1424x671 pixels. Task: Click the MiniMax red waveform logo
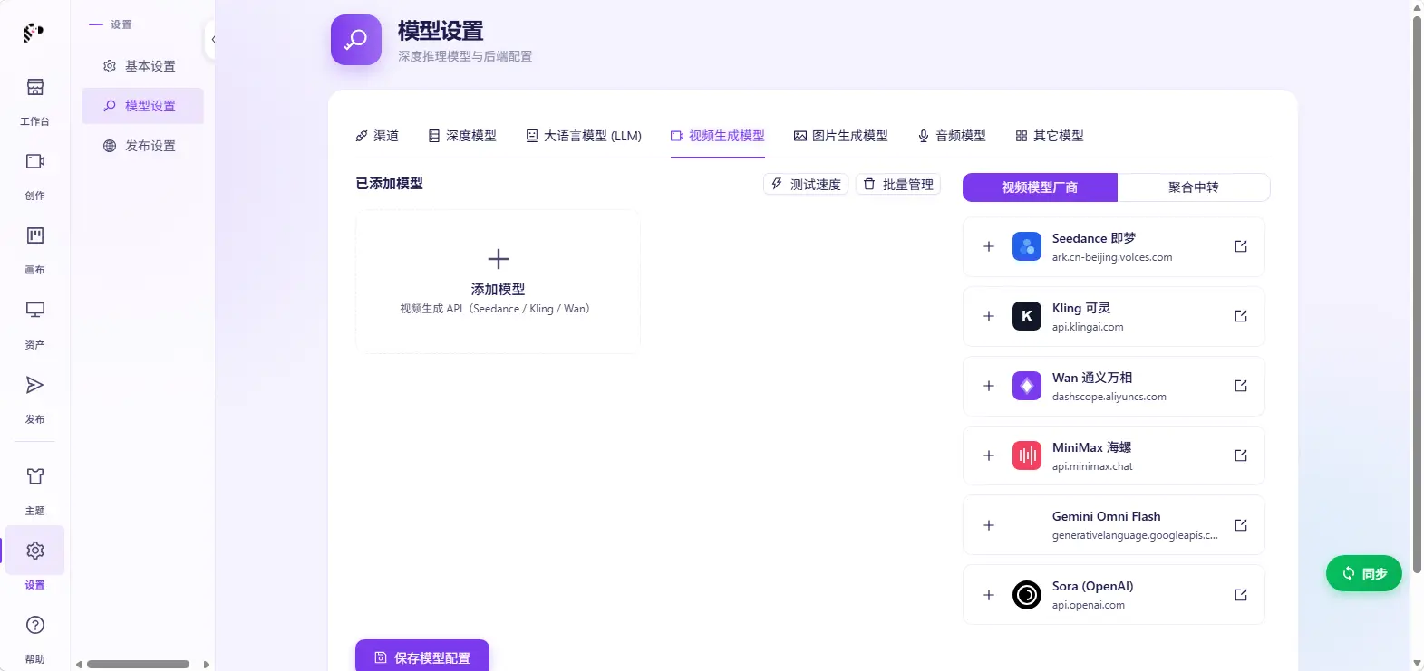[x=1027, y=455]
